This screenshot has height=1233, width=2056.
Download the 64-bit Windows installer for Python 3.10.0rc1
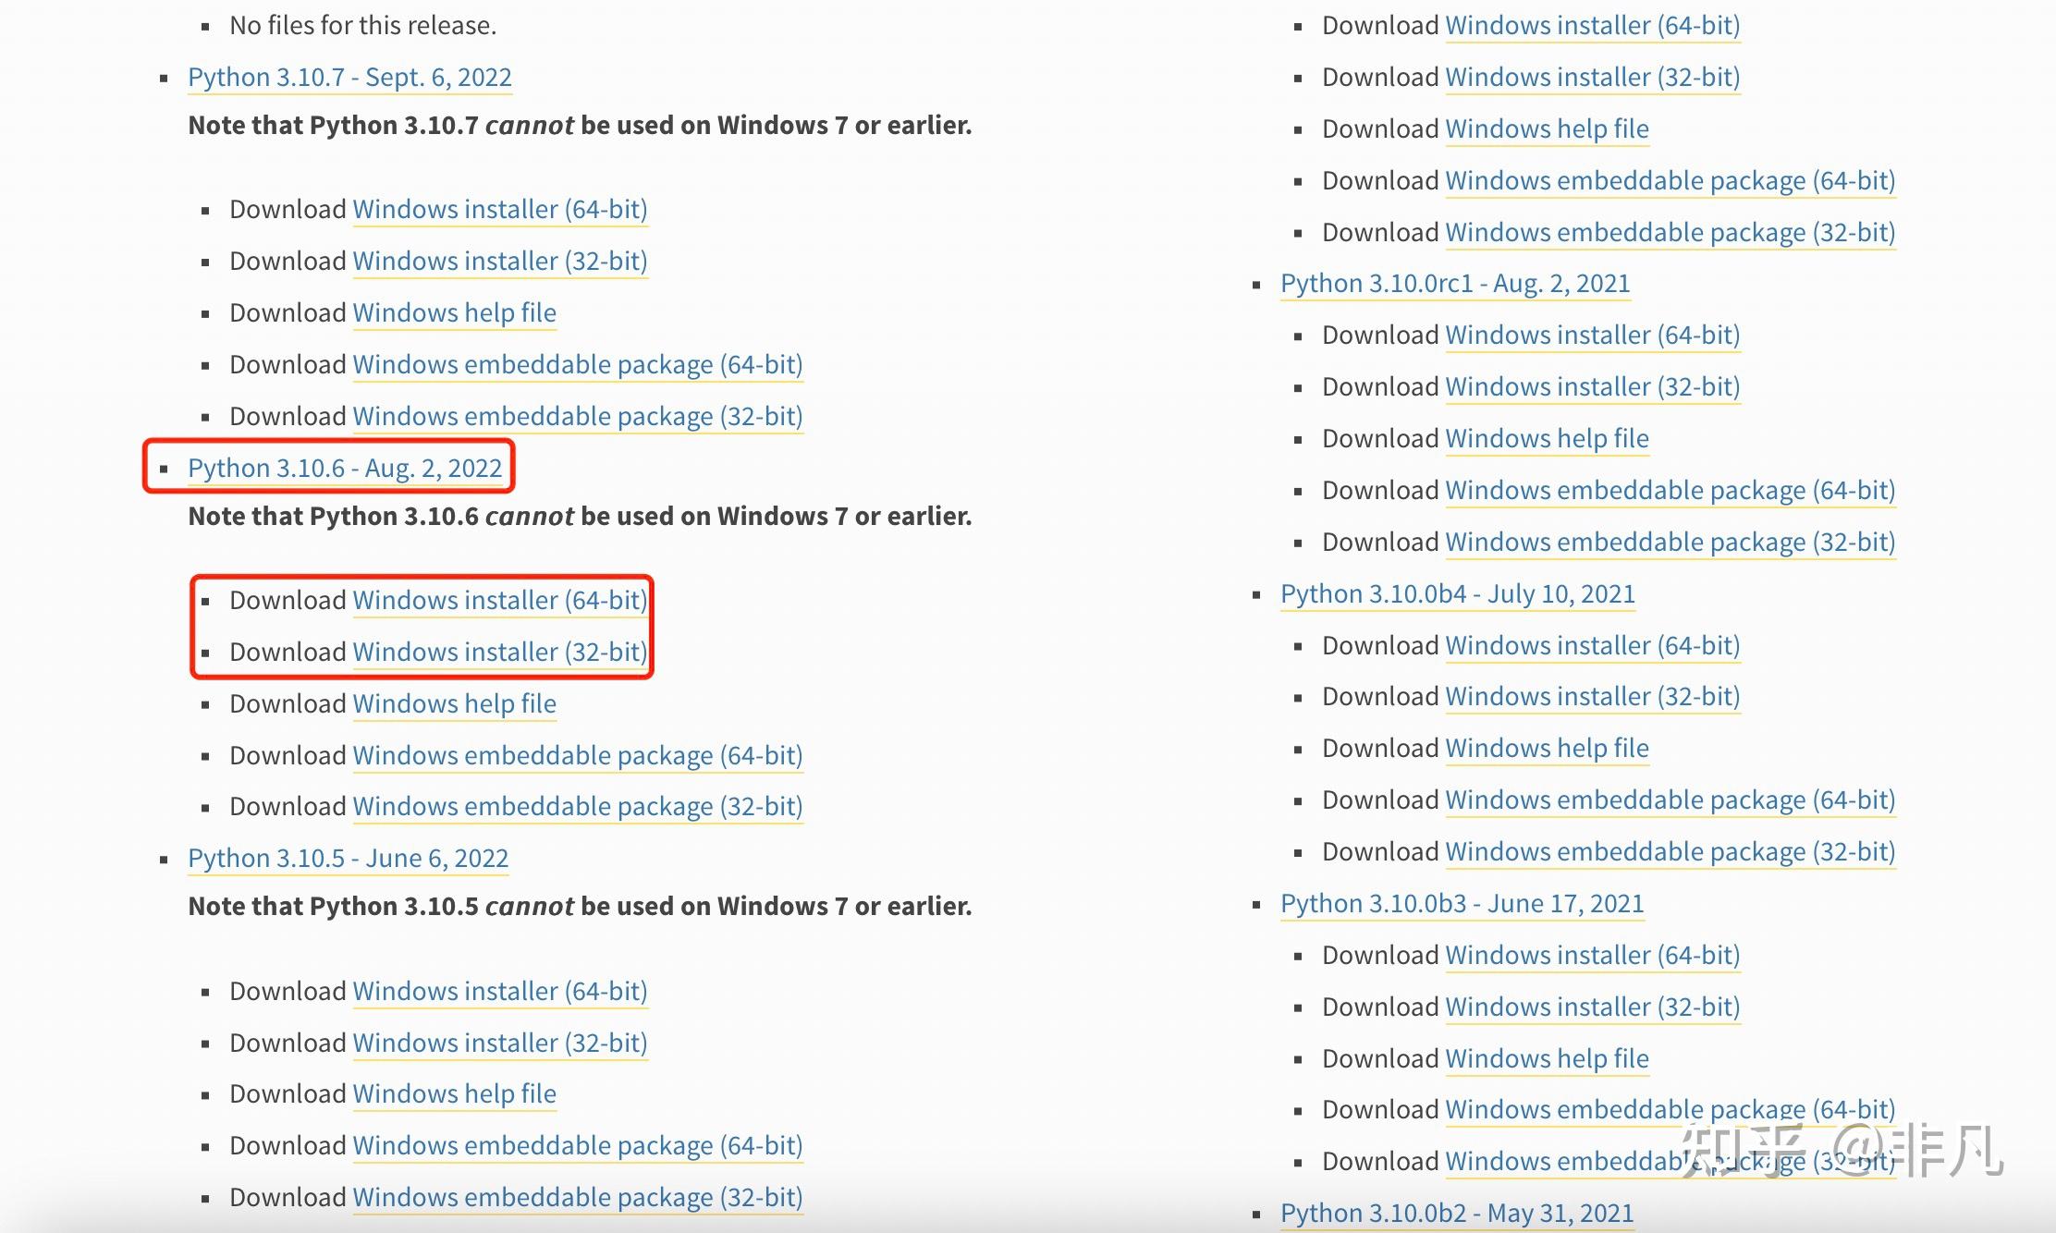pyautogui.click(x=1592, y=336)
